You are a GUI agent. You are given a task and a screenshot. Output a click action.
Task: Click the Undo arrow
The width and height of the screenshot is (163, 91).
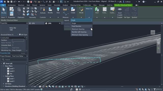coord(19,2)
